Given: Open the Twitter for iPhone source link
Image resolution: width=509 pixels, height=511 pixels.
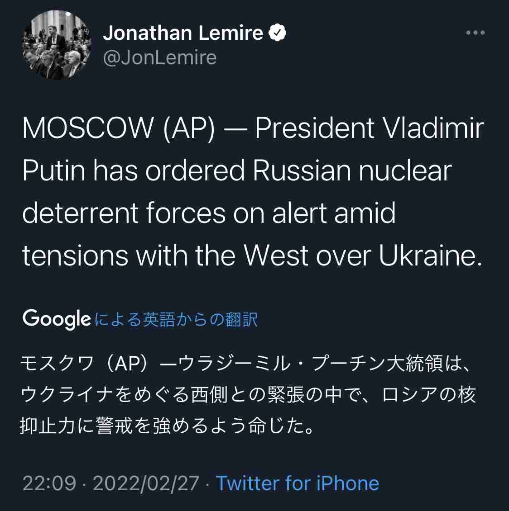Looking at the screenshot, I should point(298,483).
